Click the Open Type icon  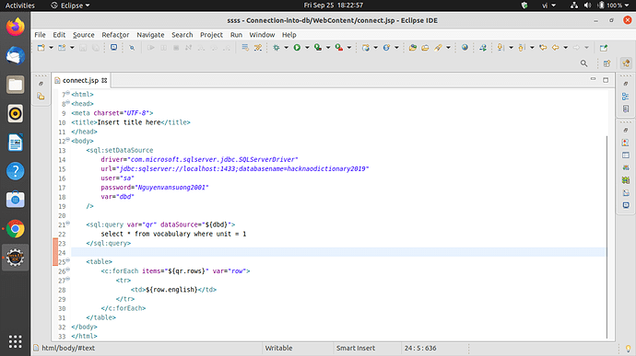413,48
